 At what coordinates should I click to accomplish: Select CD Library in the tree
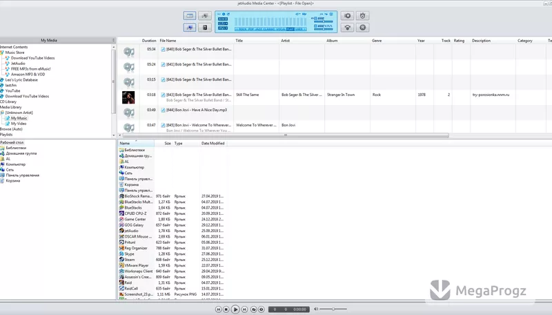pos(8,102)
